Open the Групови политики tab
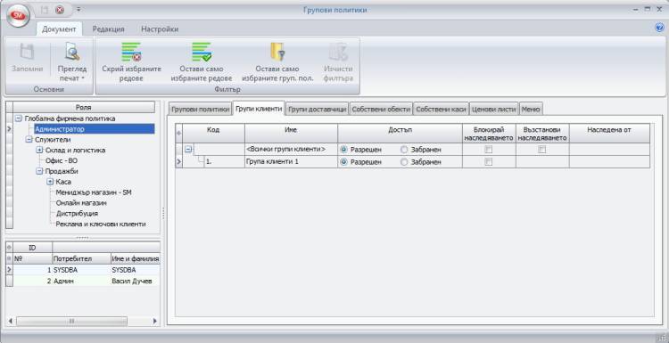 click(x=200, y=110)
